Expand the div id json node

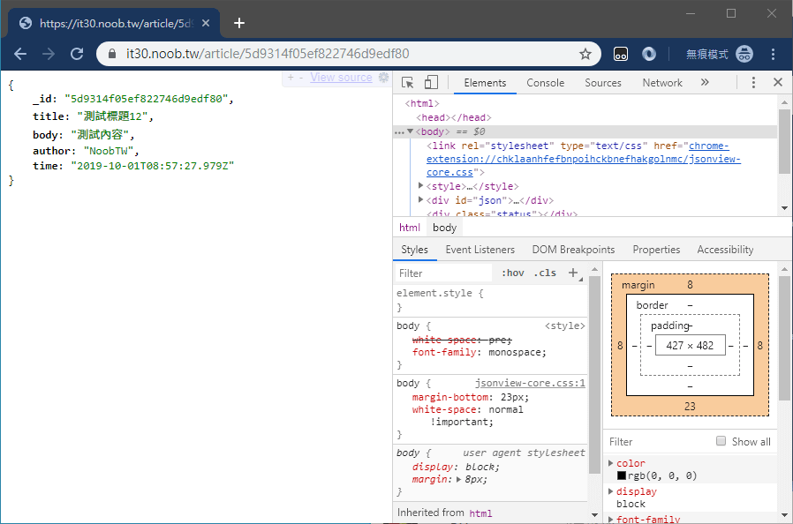point(420,200)
